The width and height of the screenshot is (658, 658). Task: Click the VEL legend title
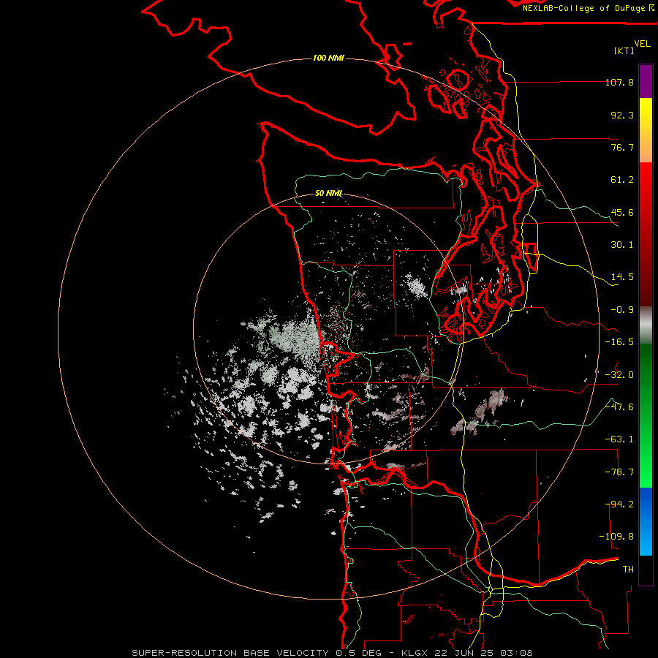(x=642, y=44)
